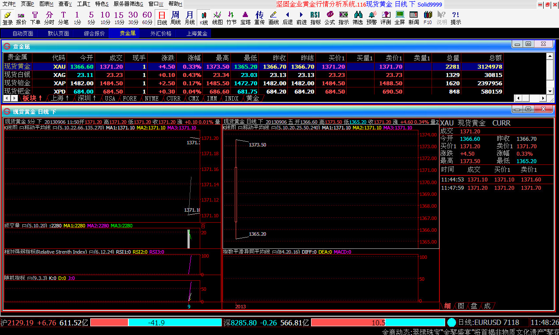Select the 图 tab in quote side panel
Viewport: 559px width, 335px height.
tap(461, 306)
